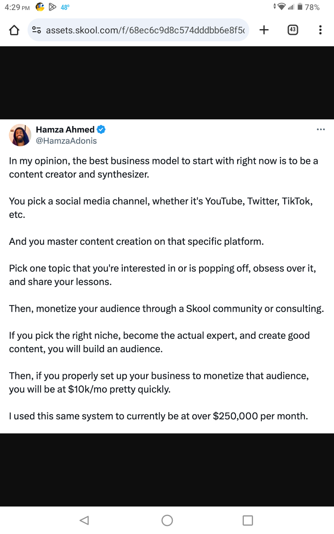Open Hamza Ahmed's profile picture
The height and width of the screenshot is (534, 334).
tap(20, 135)
